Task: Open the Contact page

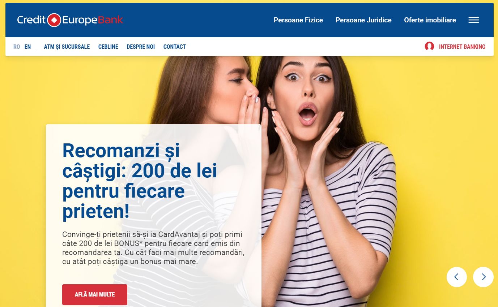Action: pyautogui.click(x=175, y=47)
